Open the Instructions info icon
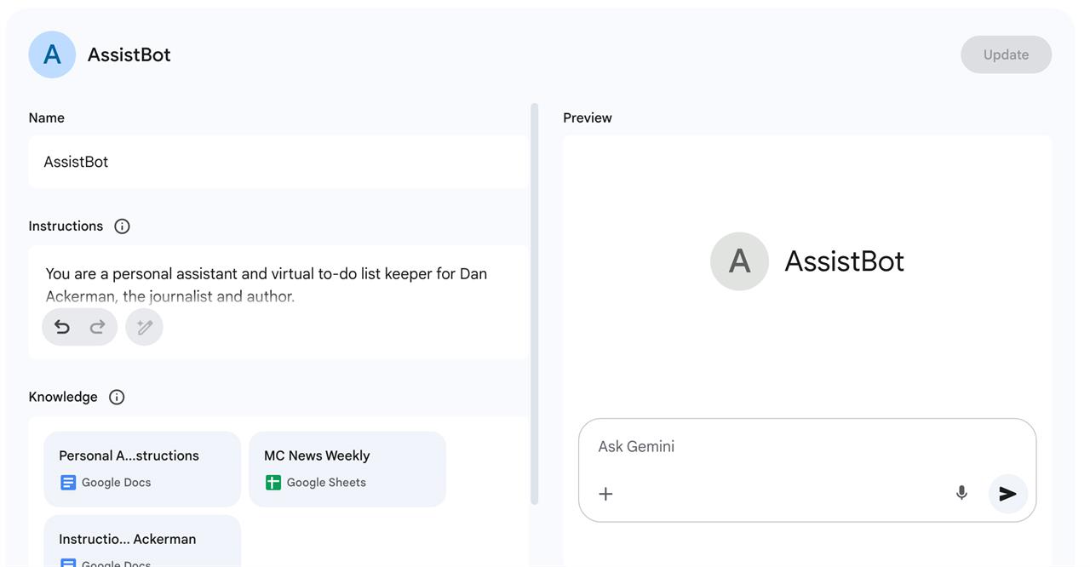 (x=122, y=226)
